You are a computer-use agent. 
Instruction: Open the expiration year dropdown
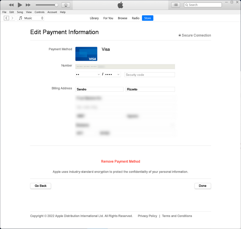(112, 75)
